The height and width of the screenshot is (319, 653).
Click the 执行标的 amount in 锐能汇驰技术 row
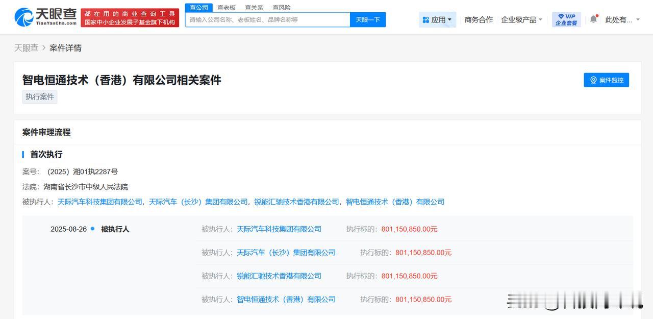409,276
